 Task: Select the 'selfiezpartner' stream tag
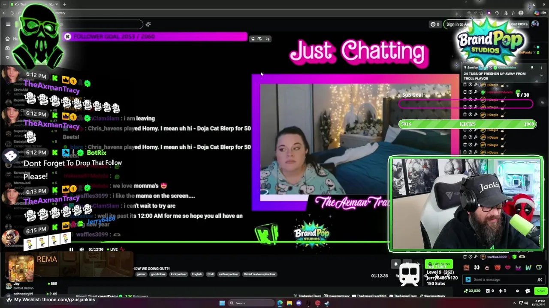click(x=228, y=274)
